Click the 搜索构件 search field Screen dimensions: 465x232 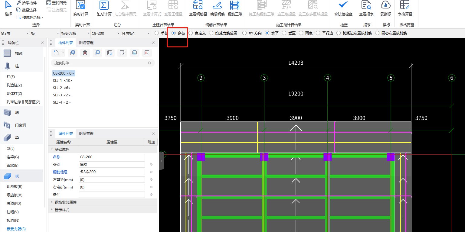point(103,63)
